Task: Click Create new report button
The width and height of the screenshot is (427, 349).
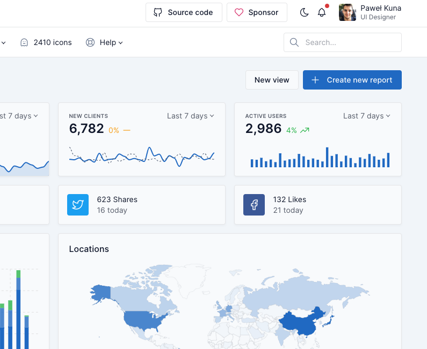Action: [x=352, y=80]
